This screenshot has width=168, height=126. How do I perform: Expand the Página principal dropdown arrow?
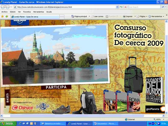tap(89, 17)
